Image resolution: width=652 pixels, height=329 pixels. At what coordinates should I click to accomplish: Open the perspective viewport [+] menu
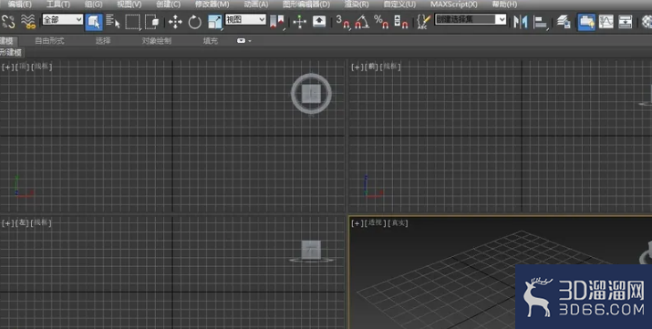(x=357, y=223)
